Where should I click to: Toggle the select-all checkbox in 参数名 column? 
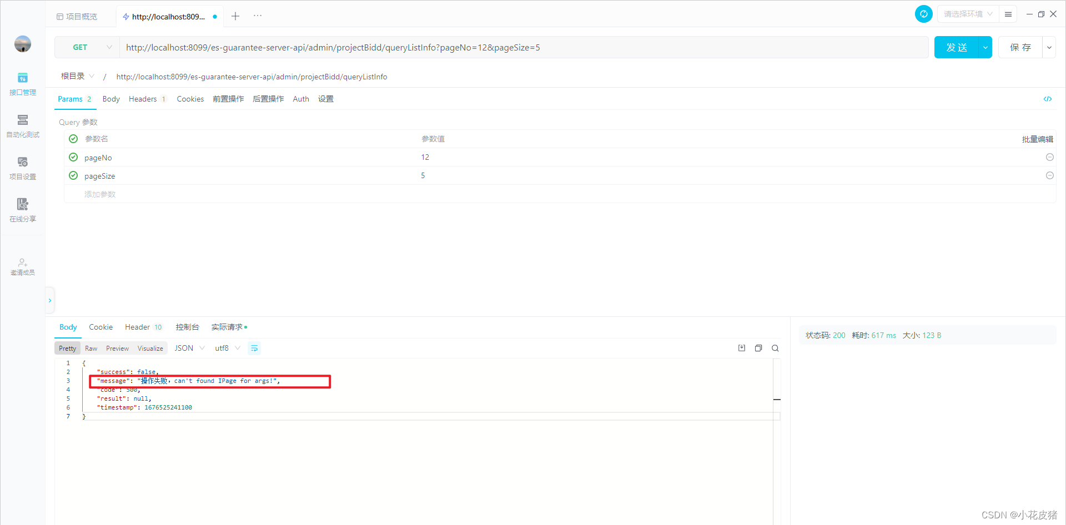pos(73,139)
